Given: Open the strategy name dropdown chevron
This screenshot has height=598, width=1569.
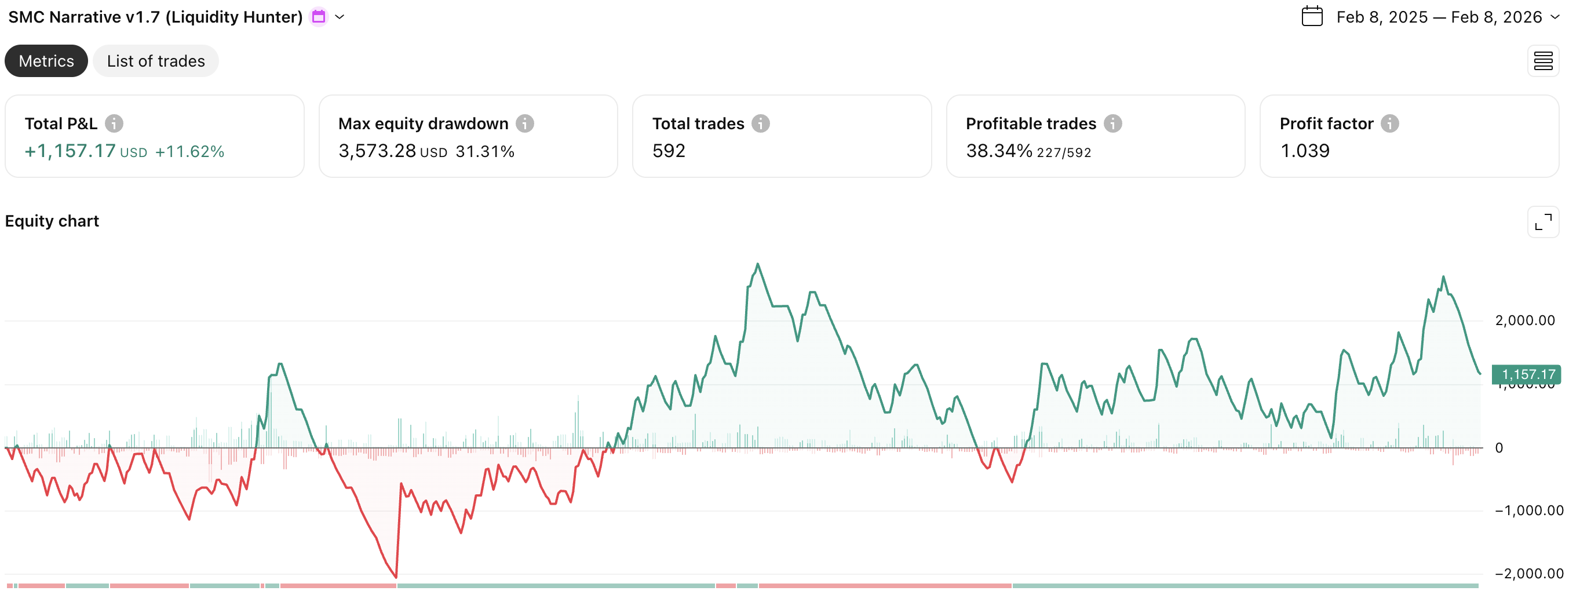Looking at the screenshot, I should (340, 16).
